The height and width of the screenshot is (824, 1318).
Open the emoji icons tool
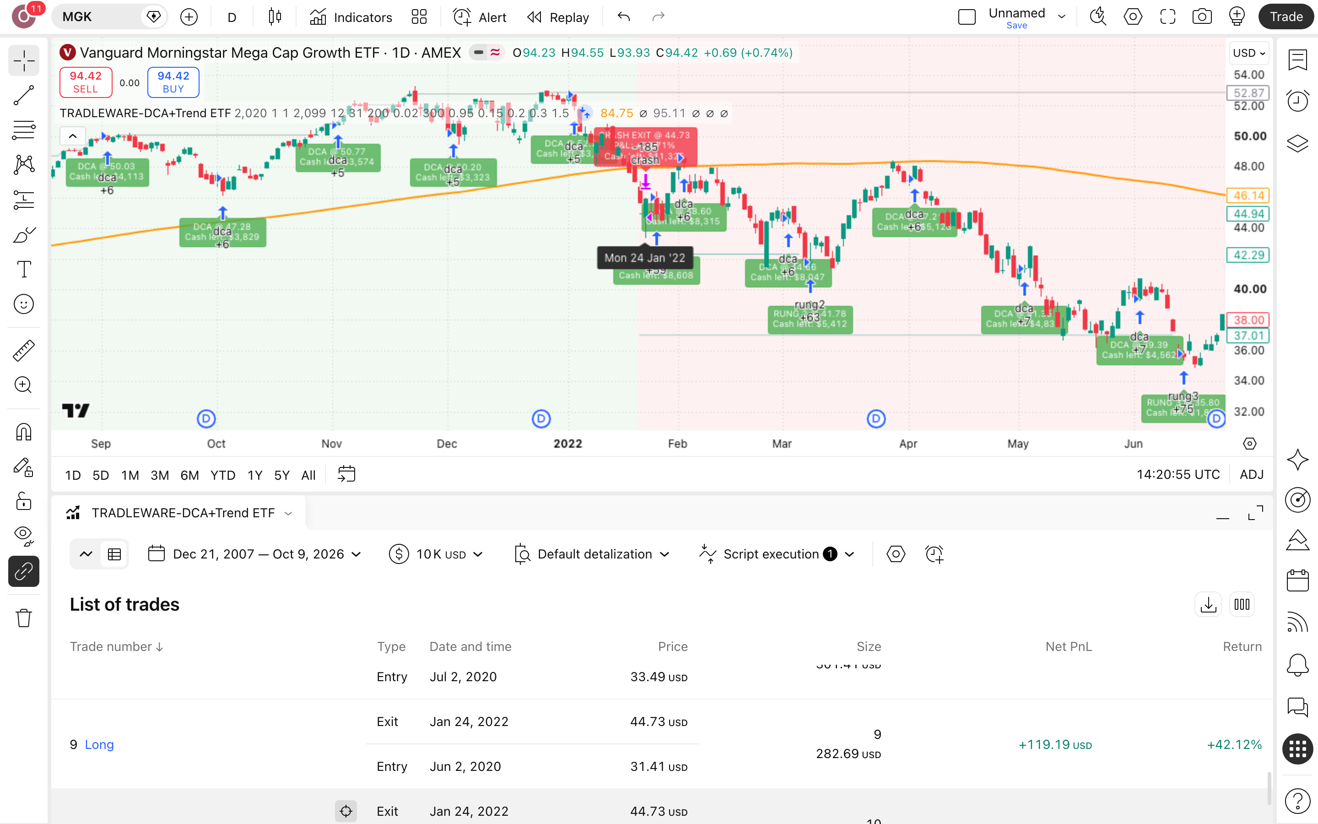tap(24, 304)
